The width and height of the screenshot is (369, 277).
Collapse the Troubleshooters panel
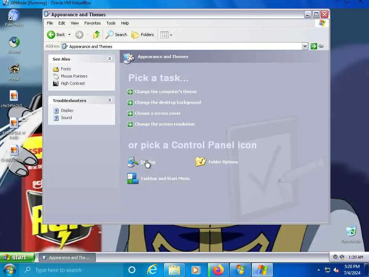click(110, 100)
